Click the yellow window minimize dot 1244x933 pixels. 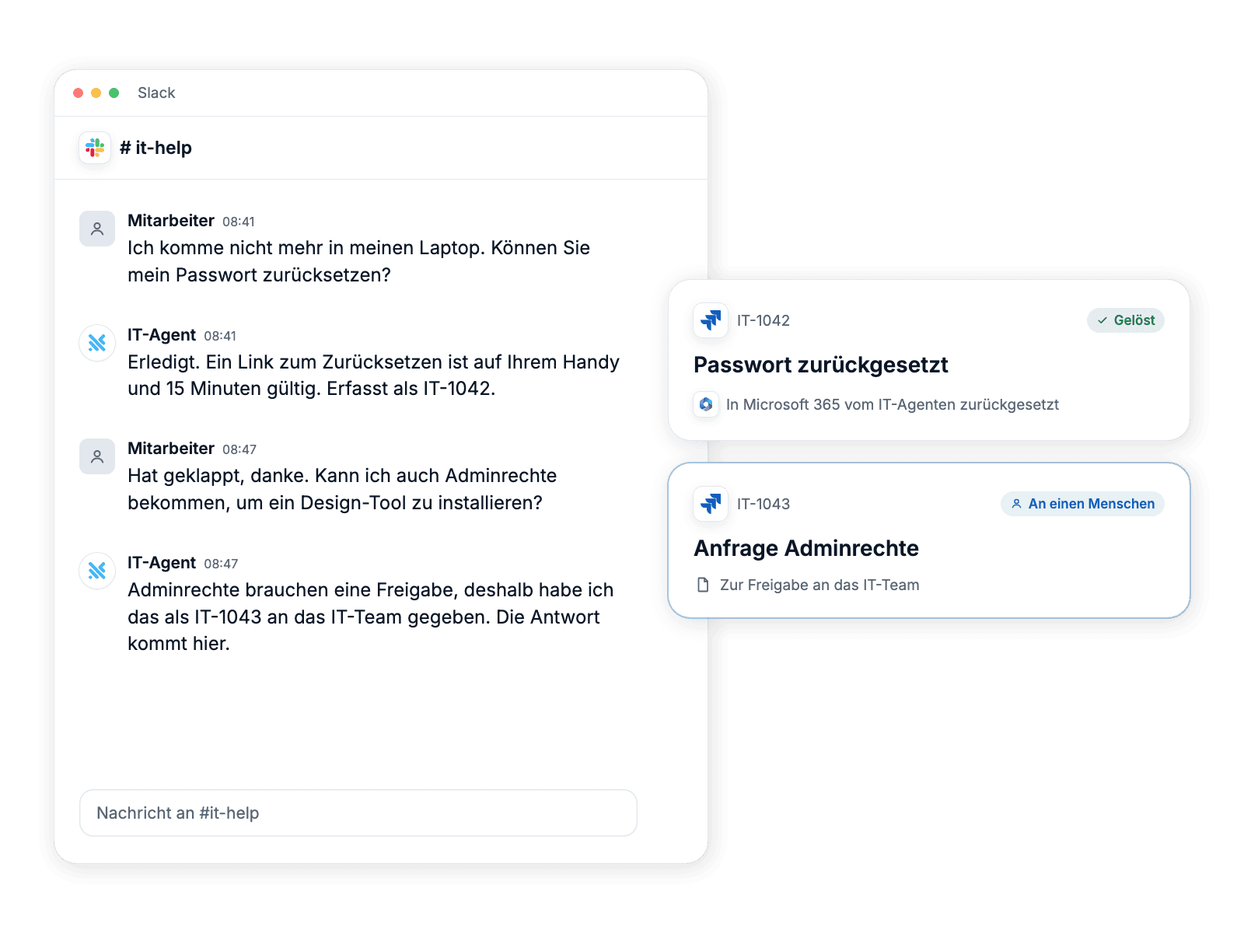coord(96,93)
